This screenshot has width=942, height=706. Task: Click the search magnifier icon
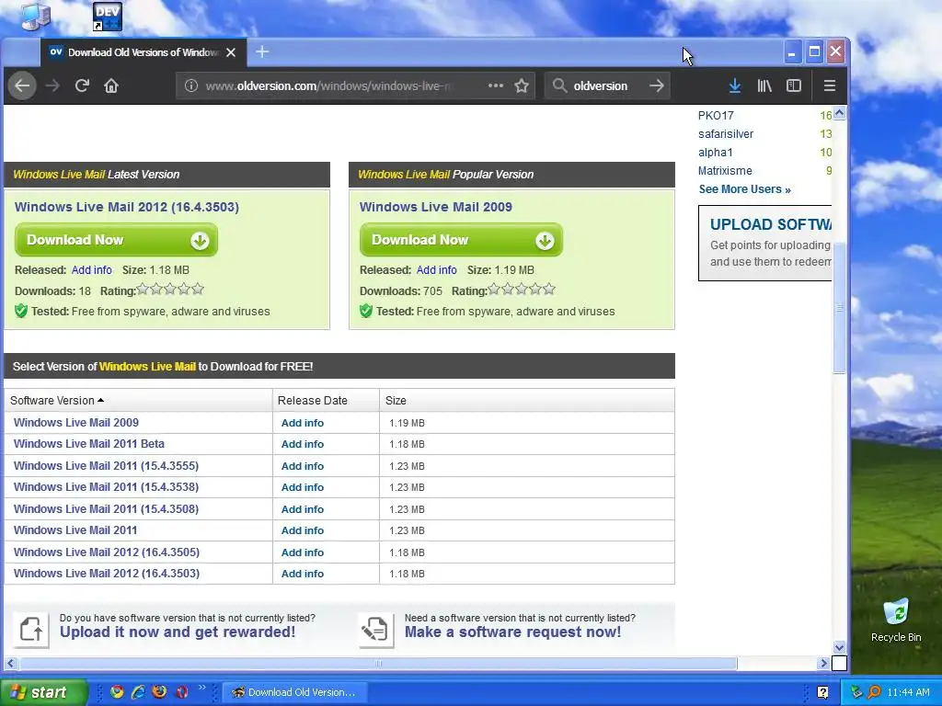pyautogui.click(x=559, y=85)
